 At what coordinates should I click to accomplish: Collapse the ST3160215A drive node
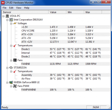(7, 68)
